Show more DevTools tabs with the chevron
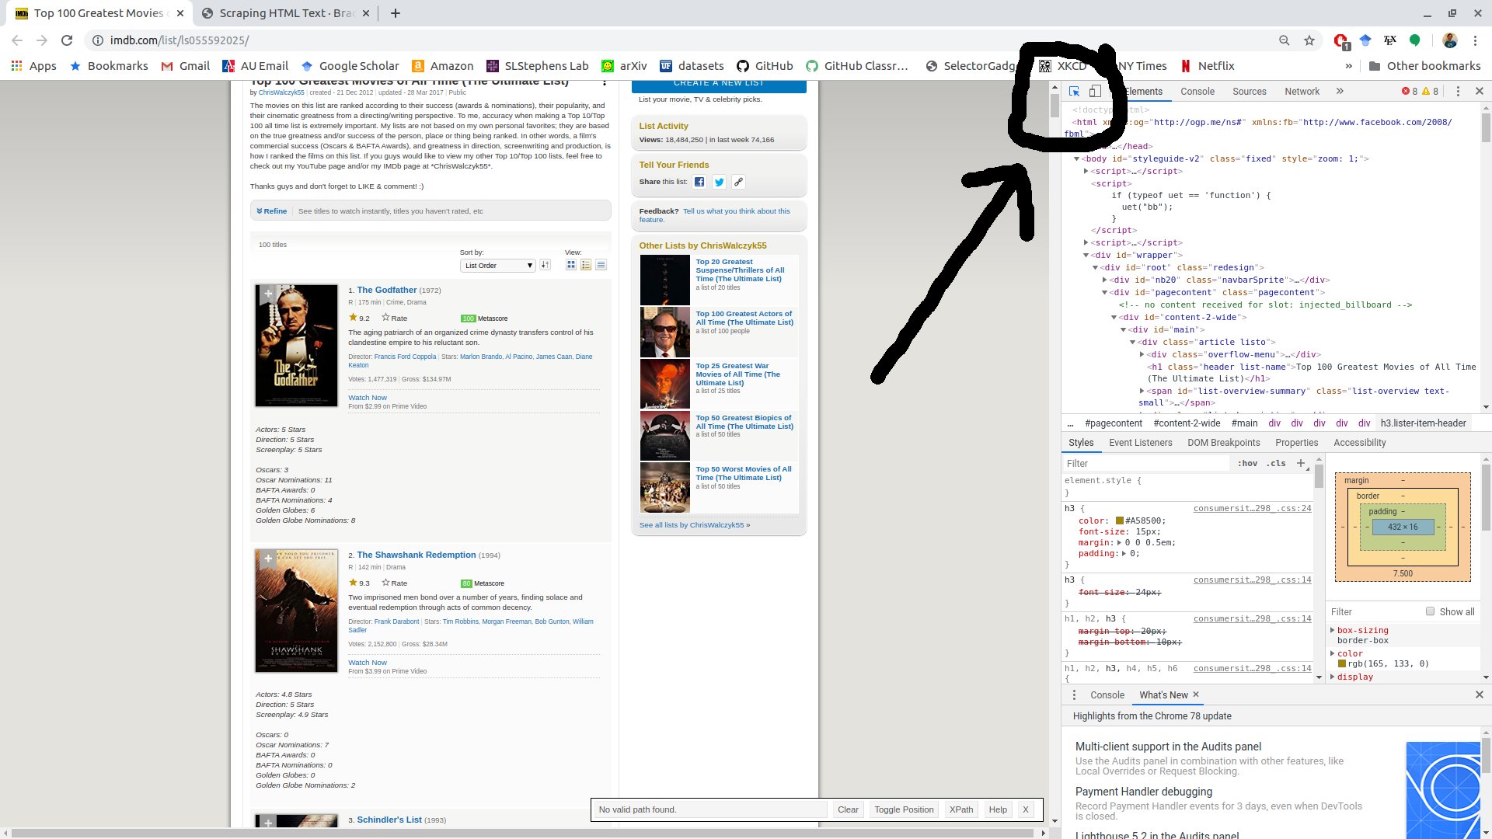Image resolution: width=1492 pixels, height=839 pixels. point(1340,91)
